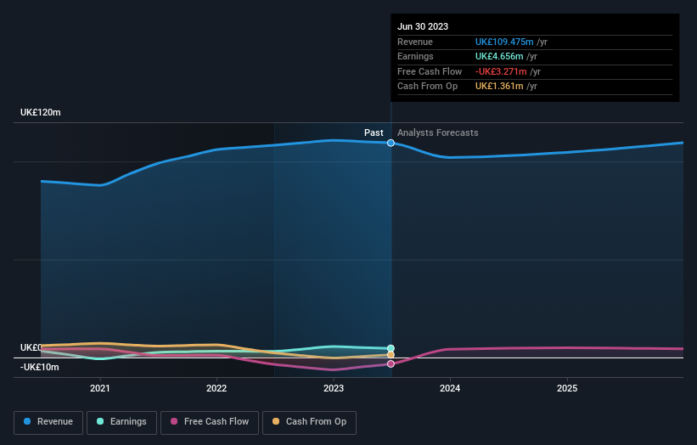The height and width of the screenshot is (445, 697).
Task: Select the 2024 x-axis label
Action: point(450,388)
